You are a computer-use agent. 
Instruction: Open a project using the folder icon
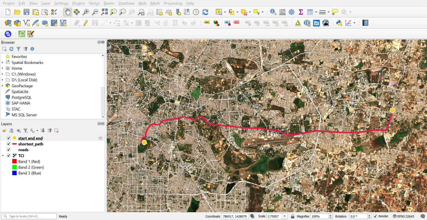click(17, 12)
